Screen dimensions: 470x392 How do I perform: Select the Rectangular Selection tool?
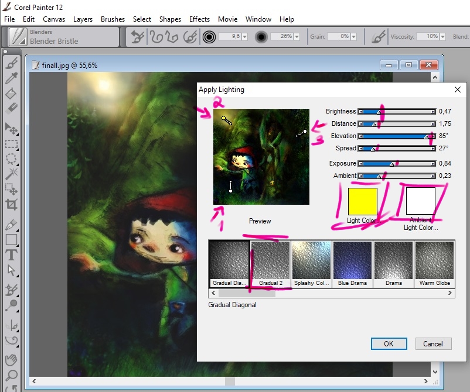pyautogui.click(x=11, y=145)
